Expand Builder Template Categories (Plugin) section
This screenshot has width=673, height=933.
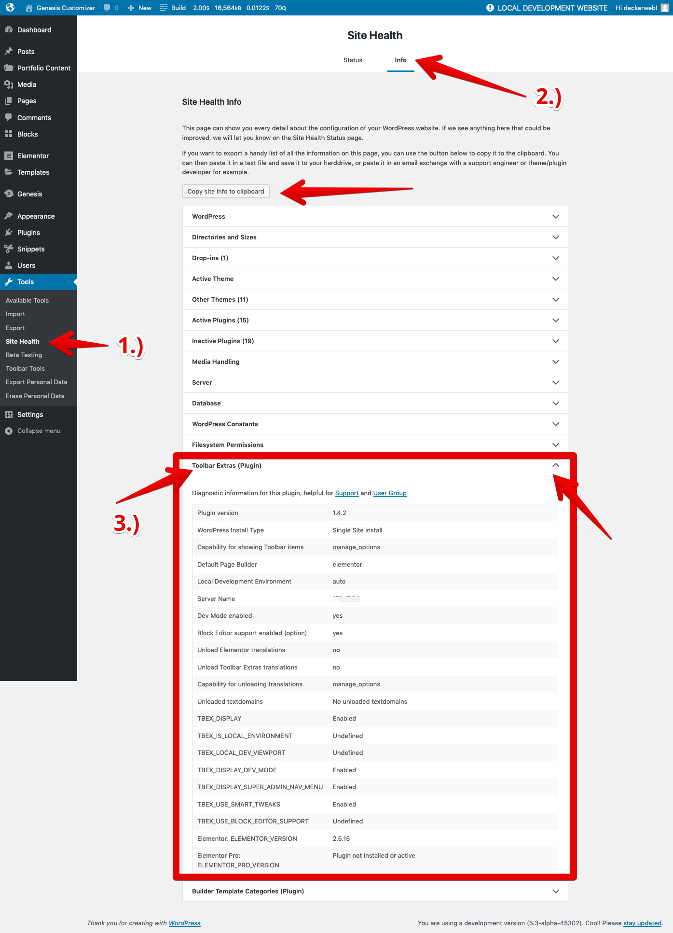click(375, 891)
